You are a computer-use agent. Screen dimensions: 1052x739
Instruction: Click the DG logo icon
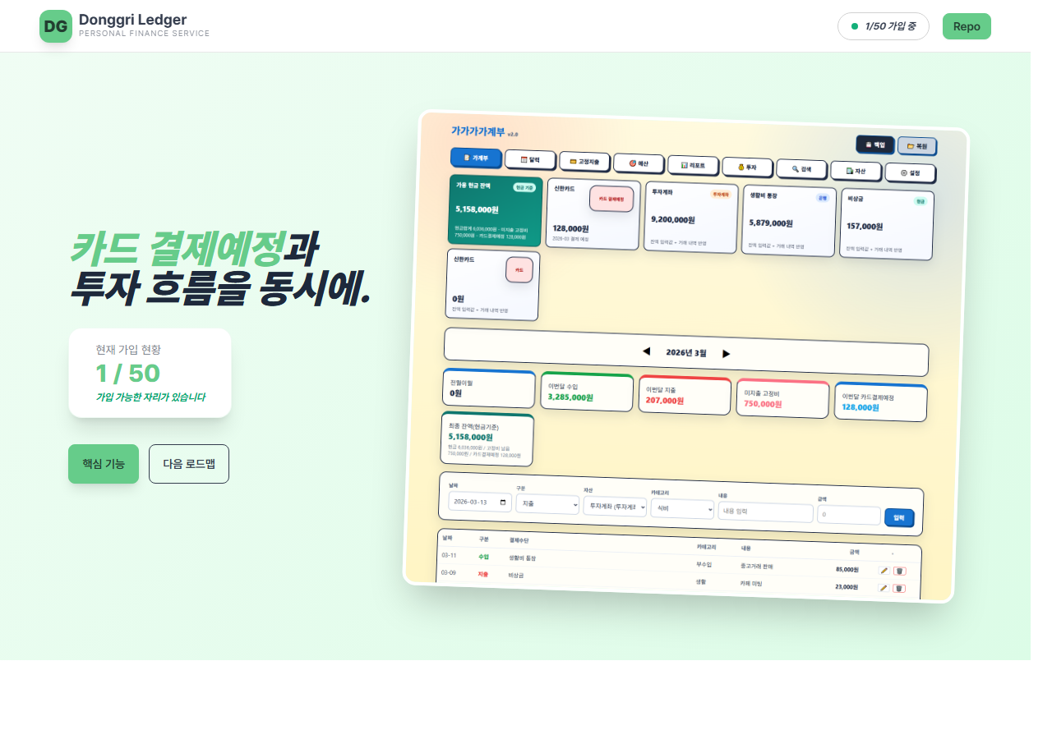click(55, 26)
